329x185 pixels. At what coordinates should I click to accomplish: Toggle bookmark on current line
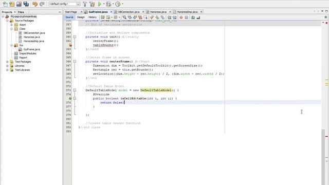pos(162,17)
